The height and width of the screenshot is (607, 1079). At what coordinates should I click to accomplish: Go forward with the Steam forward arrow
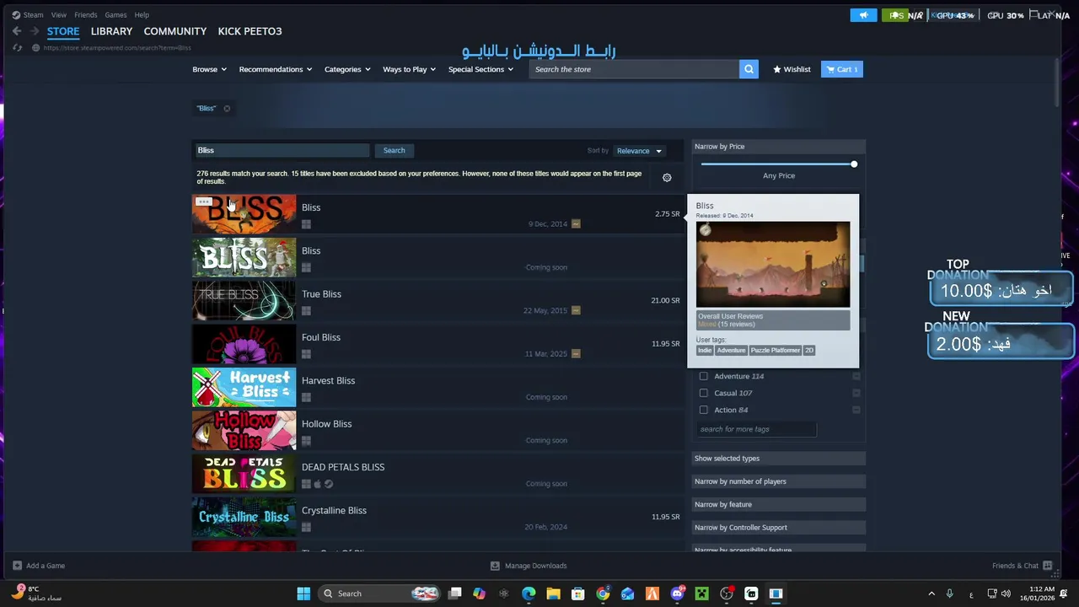click(x=35, y=31)
